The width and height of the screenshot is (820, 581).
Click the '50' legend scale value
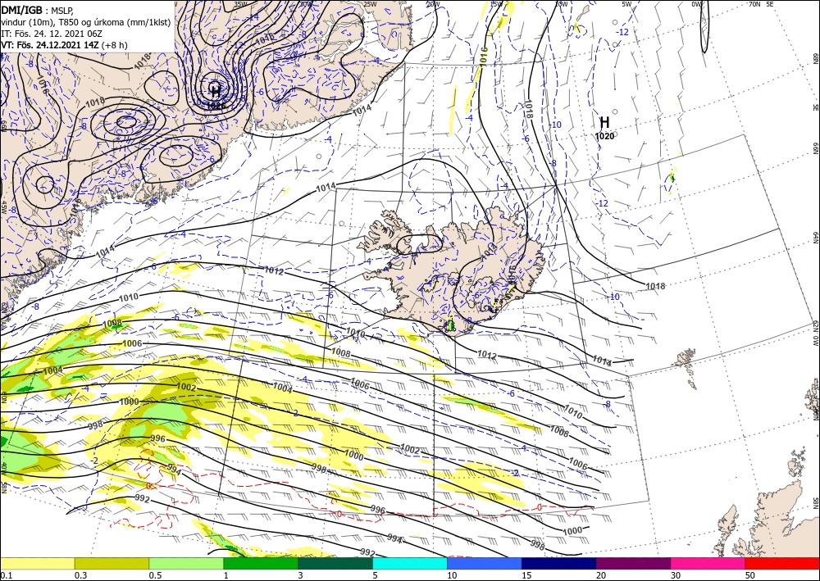(750, 576)
